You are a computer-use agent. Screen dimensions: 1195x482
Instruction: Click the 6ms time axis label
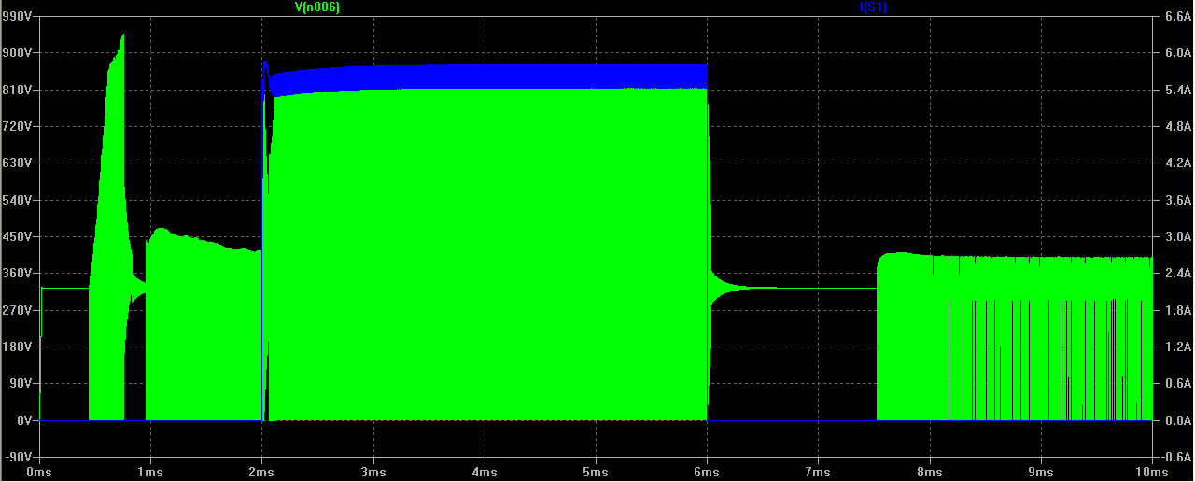707,474
